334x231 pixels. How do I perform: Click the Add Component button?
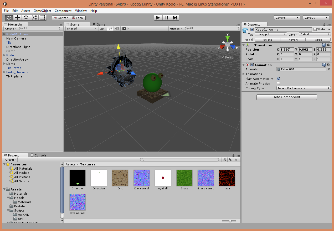point(287,97)
